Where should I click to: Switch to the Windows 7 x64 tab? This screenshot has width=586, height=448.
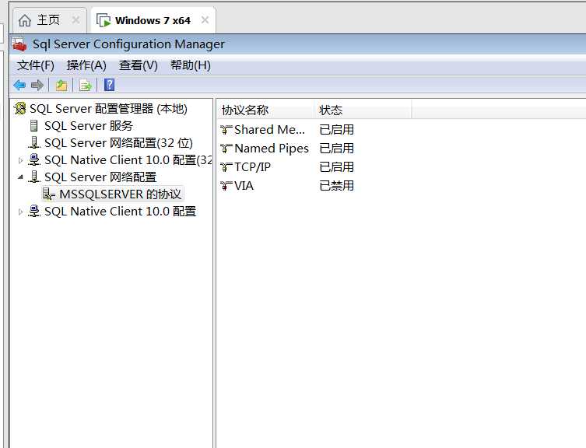(153, 20)
